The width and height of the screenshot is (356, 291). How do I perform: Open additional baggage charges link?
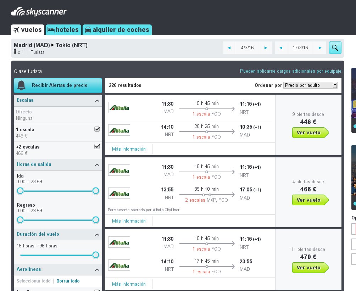tap(291, 71)
